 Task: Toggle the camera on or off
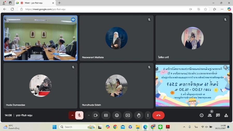click(96, 115)
